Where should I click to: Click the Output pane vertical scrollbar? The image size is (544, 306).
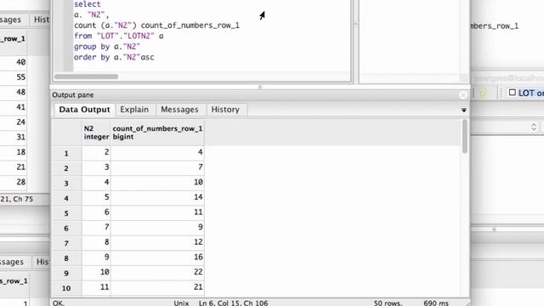pyautogui.click(x=465, y=136)
